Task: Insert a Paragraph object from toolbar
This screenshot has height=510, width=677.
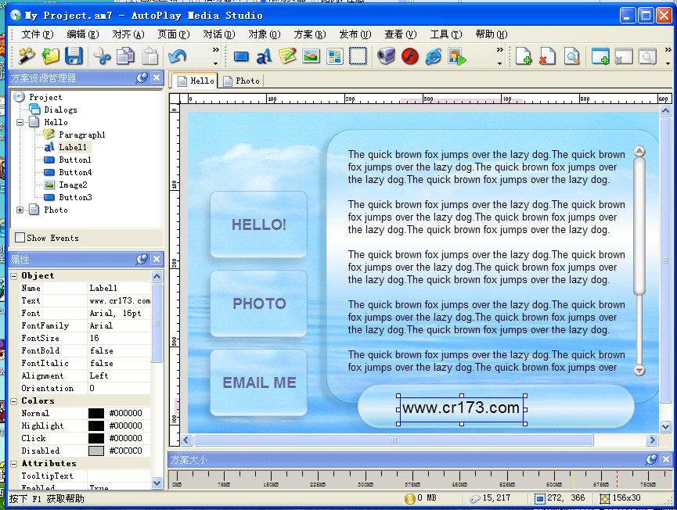Action: pyautogui.click(x=287, y=56)
